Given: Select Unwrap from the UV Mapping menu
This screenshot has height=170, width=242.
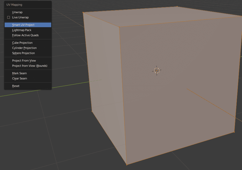Looking at the screenshot, I should coord(17,12).
